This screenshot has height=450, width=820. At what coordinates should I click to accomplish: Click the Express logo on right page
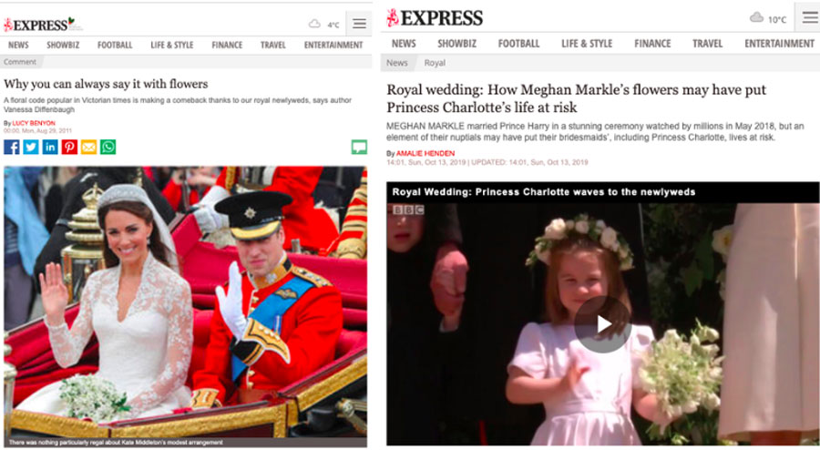435,18
